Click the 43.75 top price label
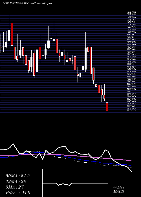 (131, 13)
